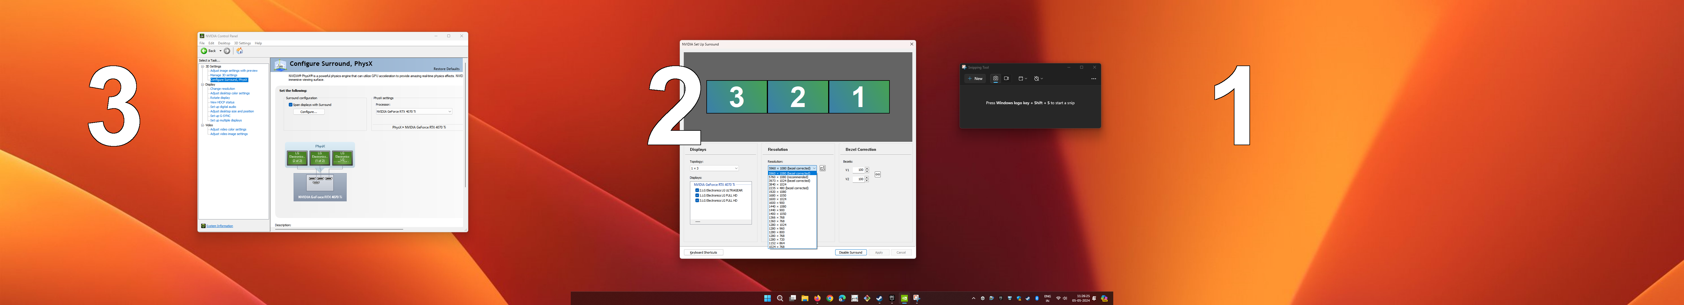Open the snipping mode shape dropdown

[1023, 79]
